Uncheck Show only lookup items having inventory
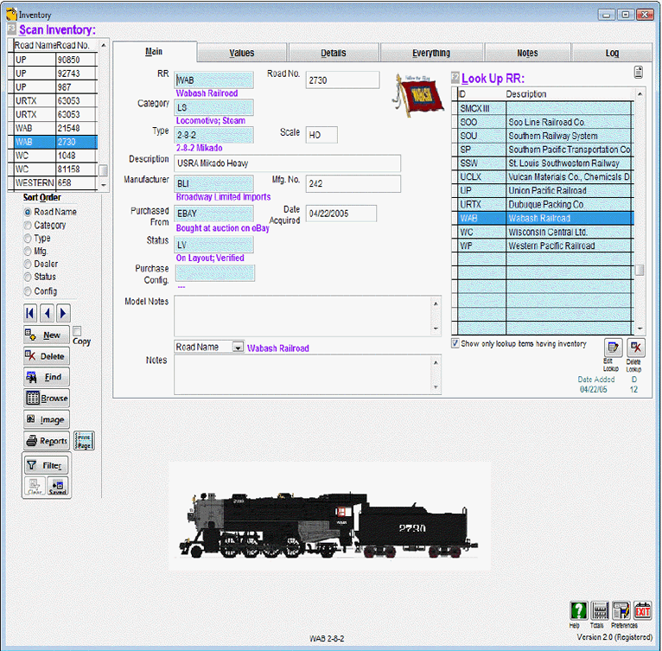The height and width of the screenshot is (651, 662). click(455, 343)
